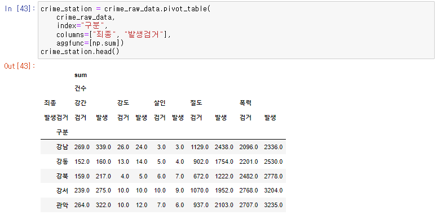The height and width of the screenshot is (215, 437).
Task: Click the cell value 9.0 in 강서 row
Action: [x=179, y=191]
